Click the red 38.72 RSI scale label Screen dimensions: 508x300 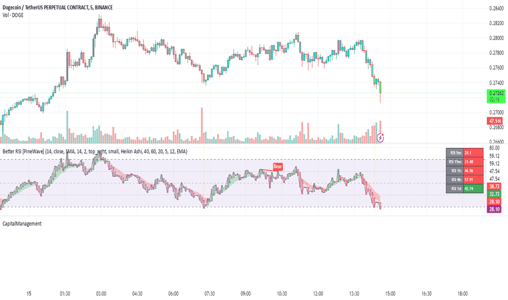494,187
